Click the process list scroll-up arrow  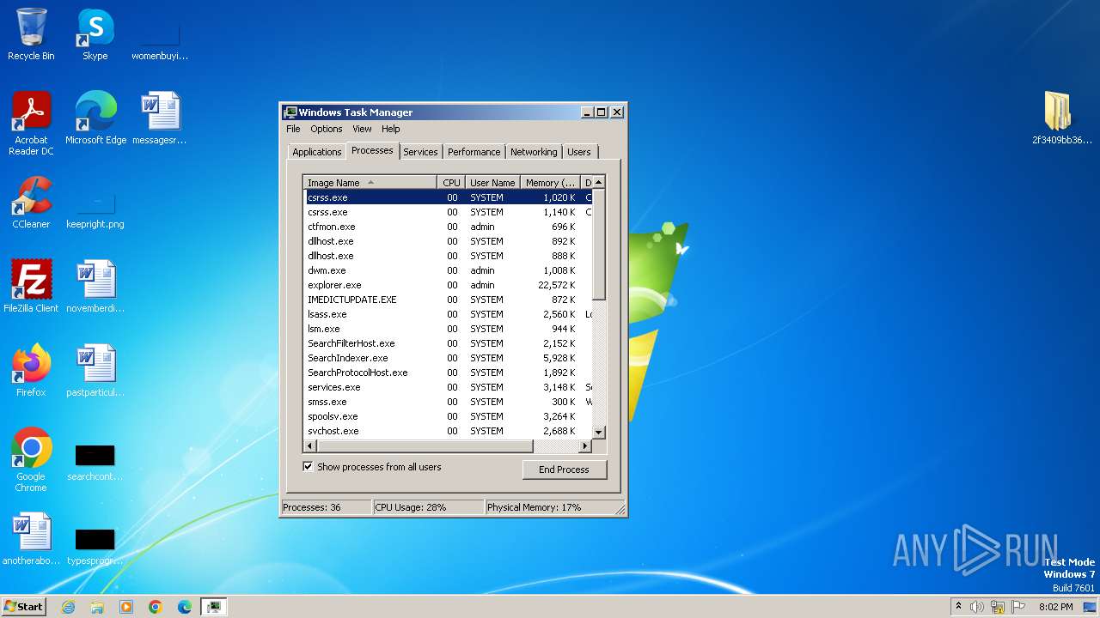tap(599, 182)
